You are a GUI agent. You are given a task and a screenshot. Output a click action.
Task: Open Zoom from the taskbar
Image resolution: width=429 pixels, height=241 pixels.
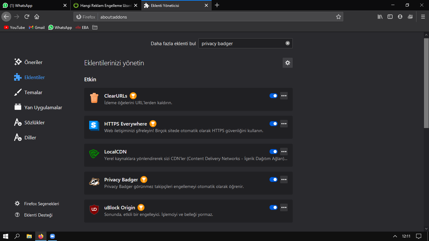pos(52,236)
